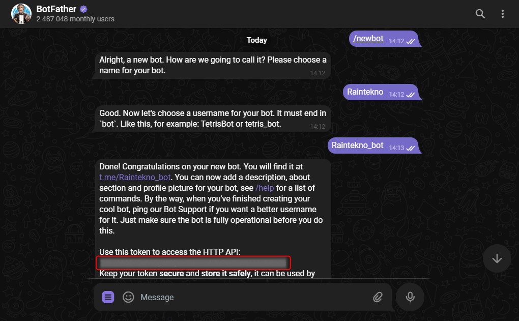Click the Message input field
This screenshot has height=321, width=519.
click(x=249, y=297)
